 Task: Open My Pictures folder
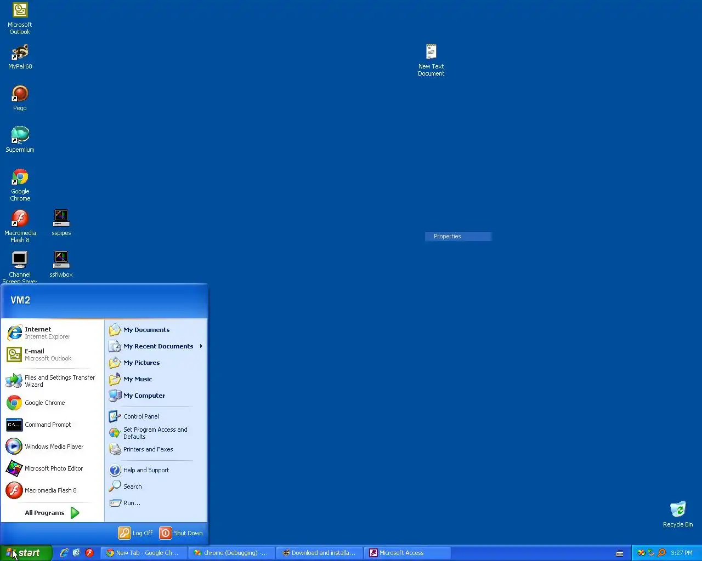[156, 363]
